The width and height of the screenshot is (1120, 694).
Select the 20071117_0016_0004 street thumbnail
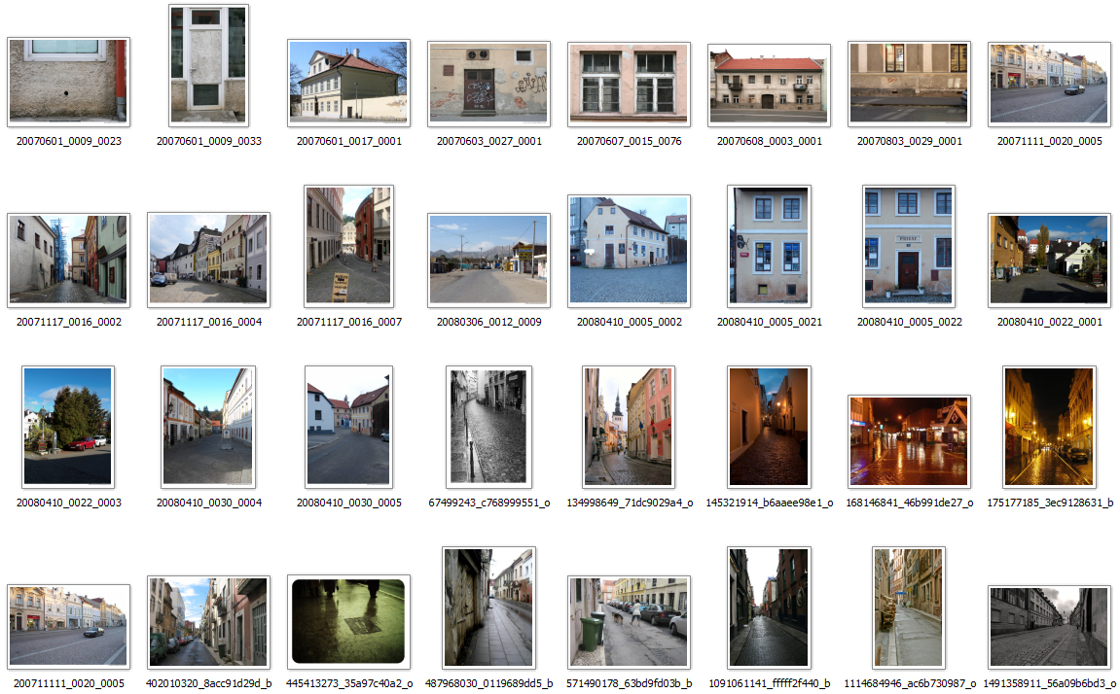[208, 260]
